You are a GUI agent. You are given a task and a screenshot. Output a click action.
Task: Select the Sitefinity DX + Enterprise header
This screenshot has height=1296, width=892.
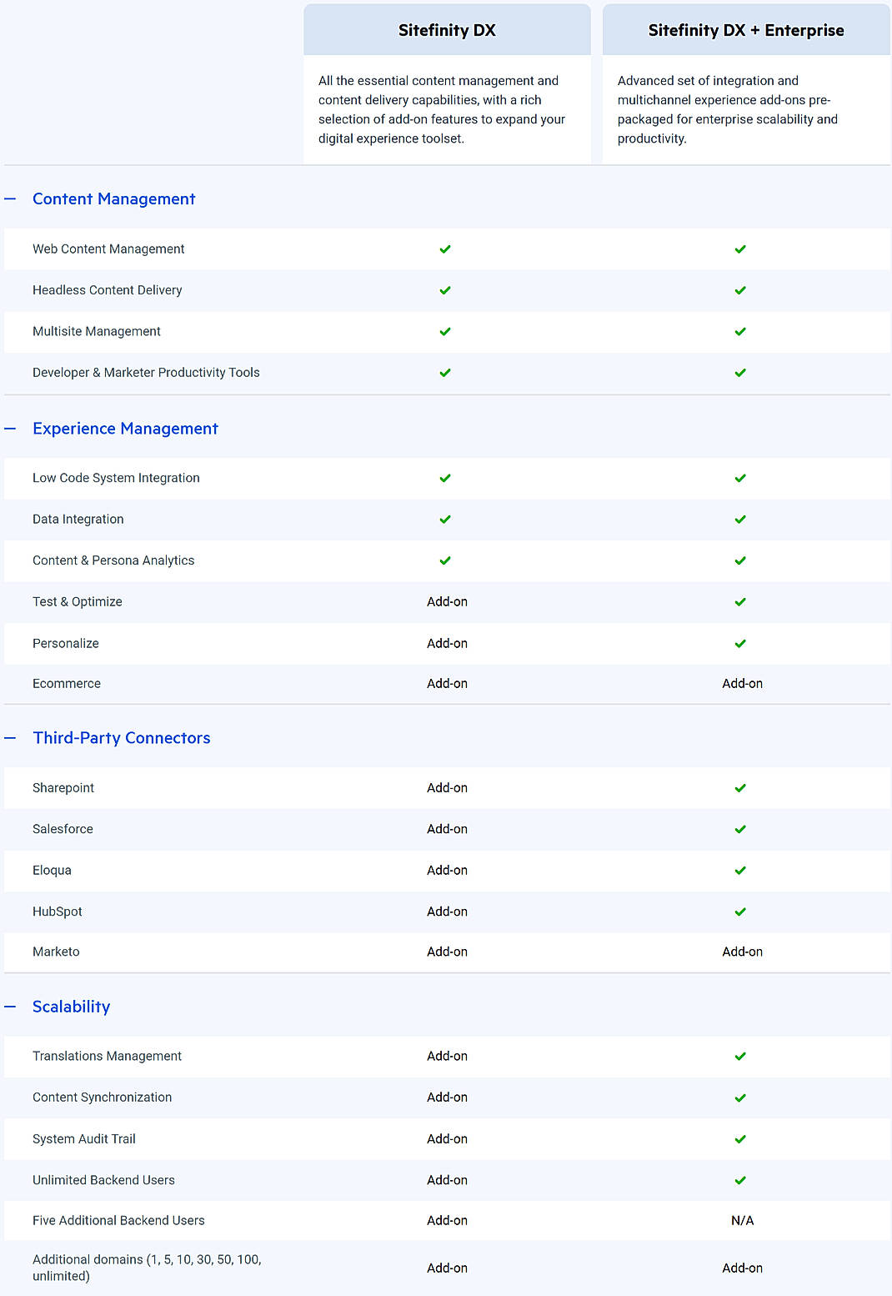tap(745, 31)
